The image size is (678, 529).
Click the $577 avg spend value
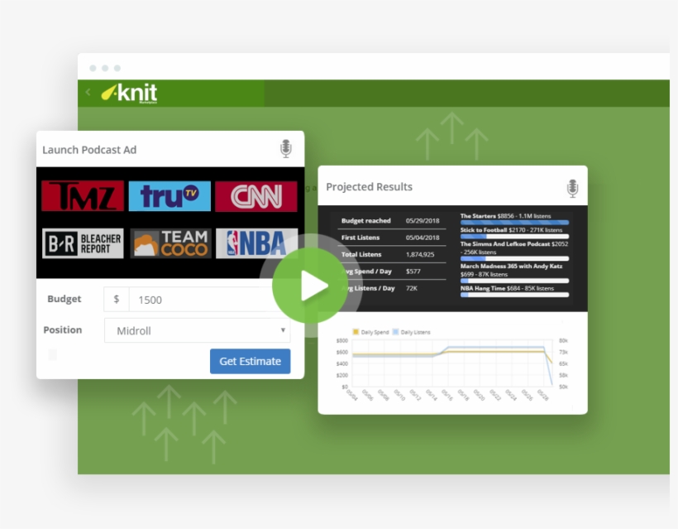413,272
